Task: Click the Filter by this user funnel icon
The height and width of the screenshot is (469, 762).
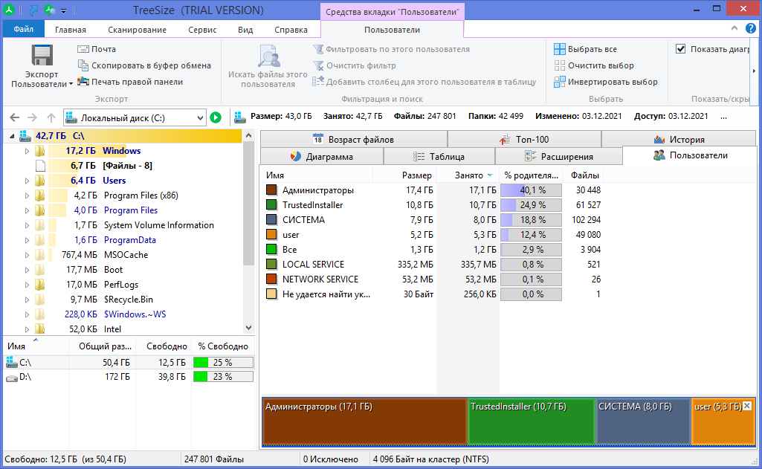Action: pyautogui.click(x=318, y=49)
